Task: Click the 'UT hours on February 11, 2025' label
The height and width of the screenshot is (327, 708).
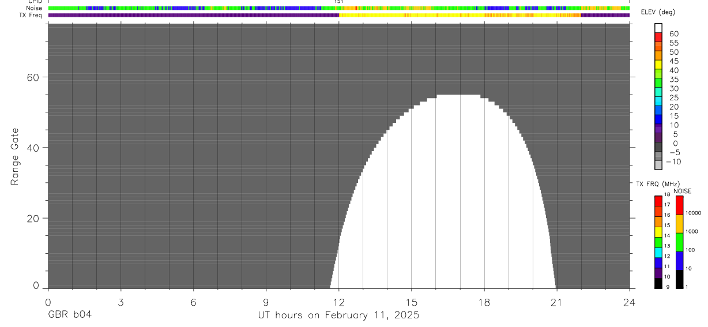Action: point(338,315)
